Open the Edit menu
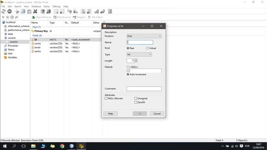Image resolution: width=267 pixels, height=150 pixels. (10, 7)
